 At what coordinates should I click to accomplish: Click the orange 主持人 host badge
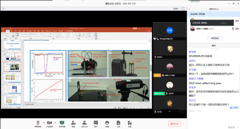(x=157, y=75)
